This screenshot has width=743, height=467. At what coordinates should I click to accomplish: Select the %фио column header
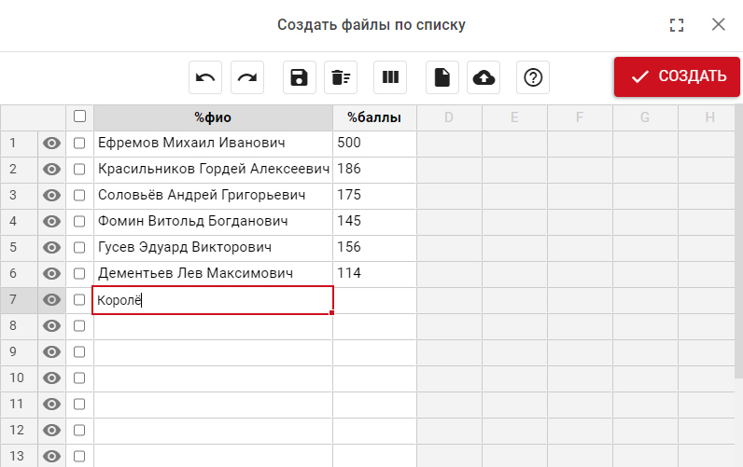point(213,117)
